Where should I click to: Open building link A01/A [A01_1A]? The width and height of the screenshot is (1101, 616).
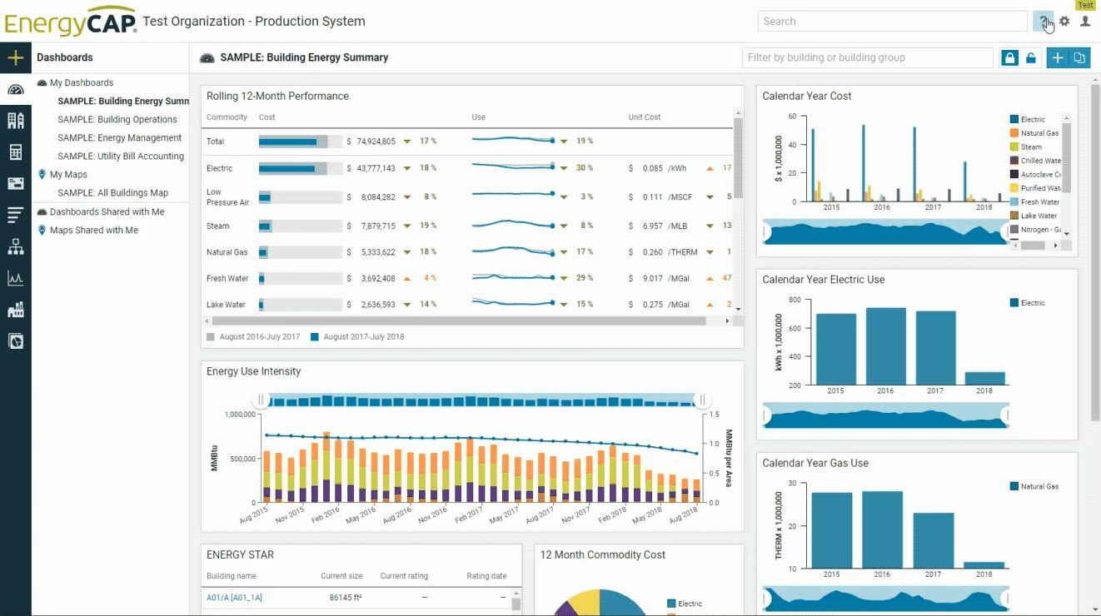[235, 598]
